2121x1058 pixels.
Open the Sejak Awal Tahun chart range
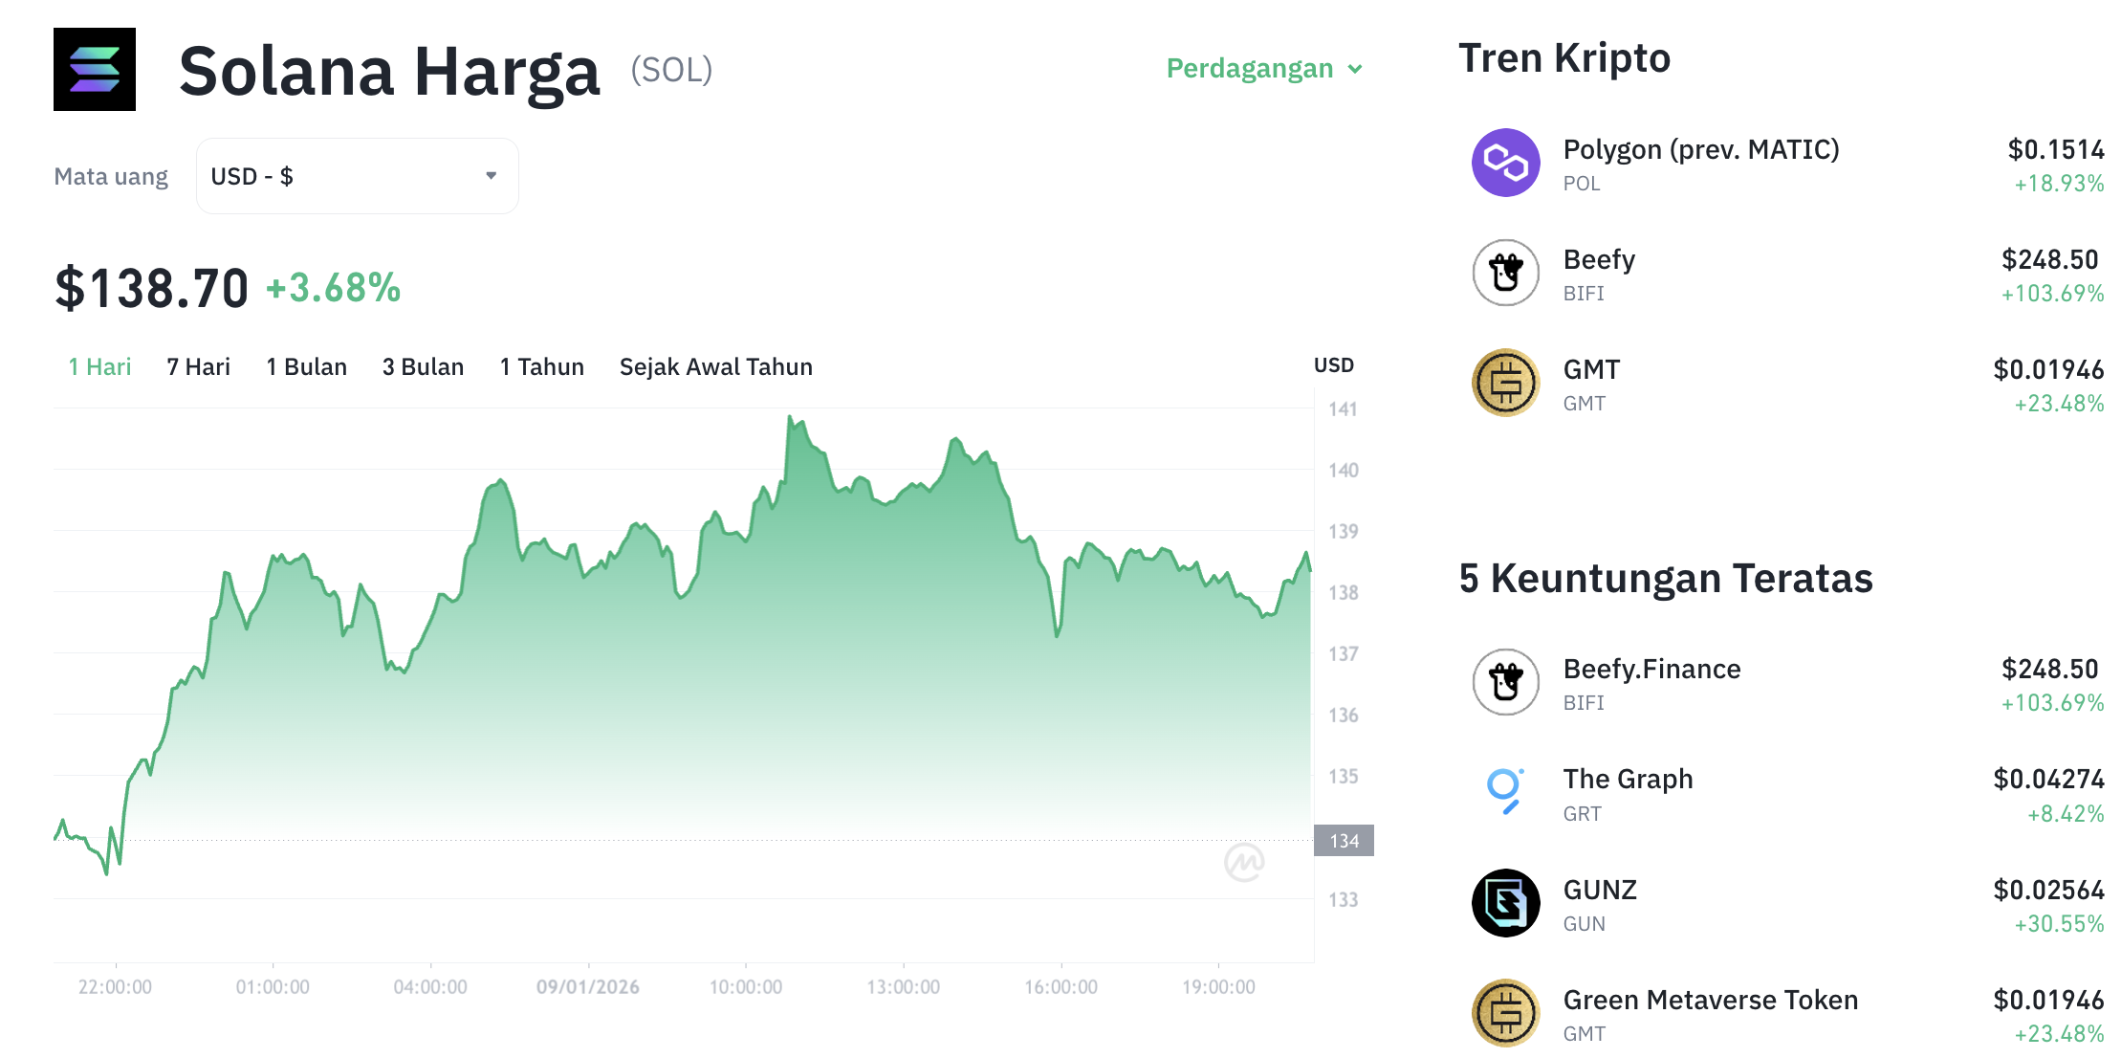[715, 365]
